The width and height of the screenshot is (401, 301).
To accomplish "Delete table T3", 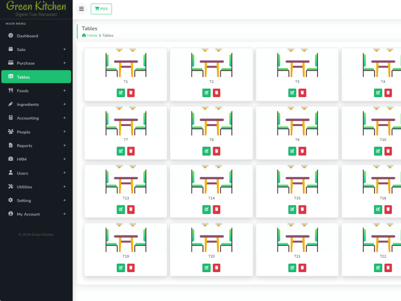I will tap(302, 93).
